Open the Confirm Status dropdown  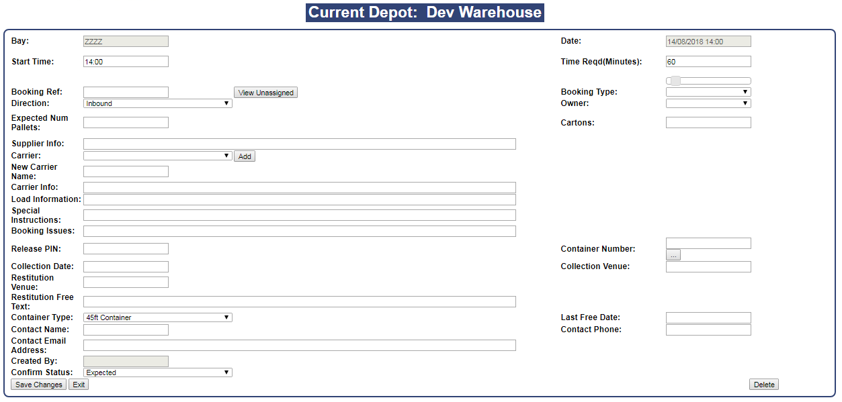158,372
